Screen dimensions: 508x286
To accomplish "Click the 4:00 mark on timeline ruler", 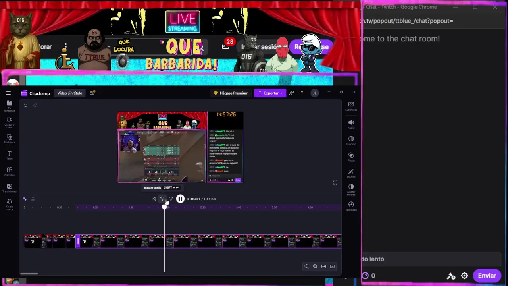I will click(310, 207).
